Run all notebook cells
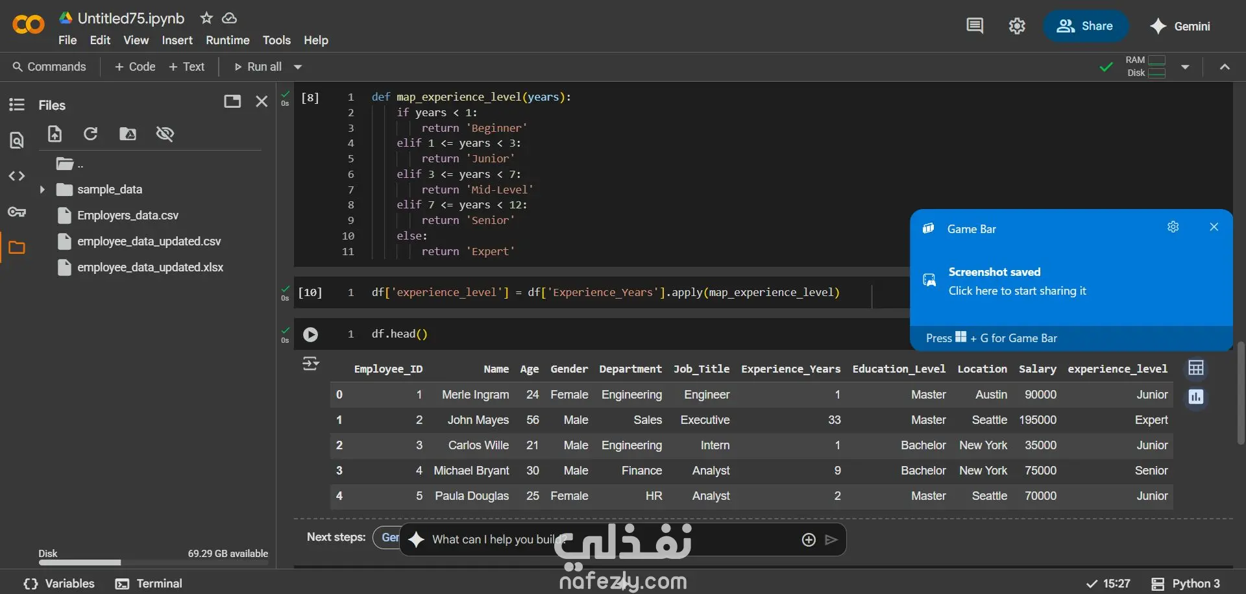This screenshot has width=1246, height=594. [x=258, y=67]
